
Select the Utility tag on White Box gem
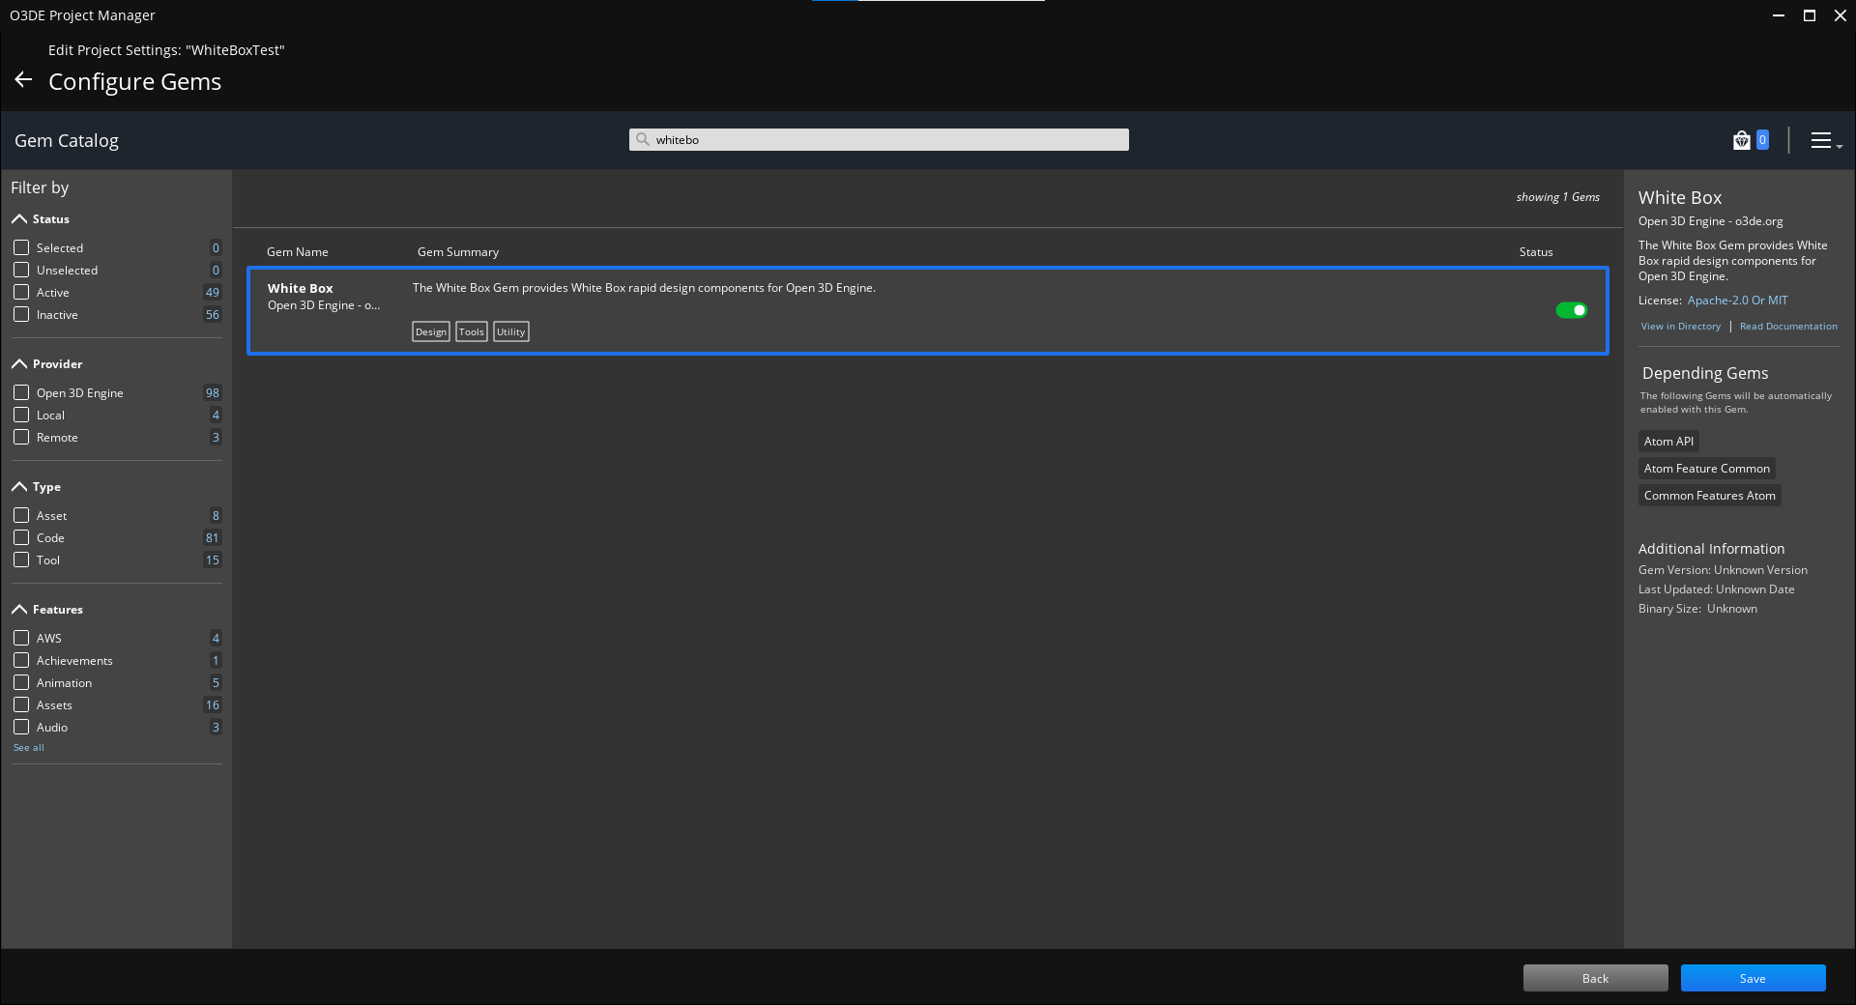pos(510,331)
